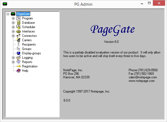167x122 pixels.
Task: Click the 8.0.0 build number text
Action: (67, 100)
